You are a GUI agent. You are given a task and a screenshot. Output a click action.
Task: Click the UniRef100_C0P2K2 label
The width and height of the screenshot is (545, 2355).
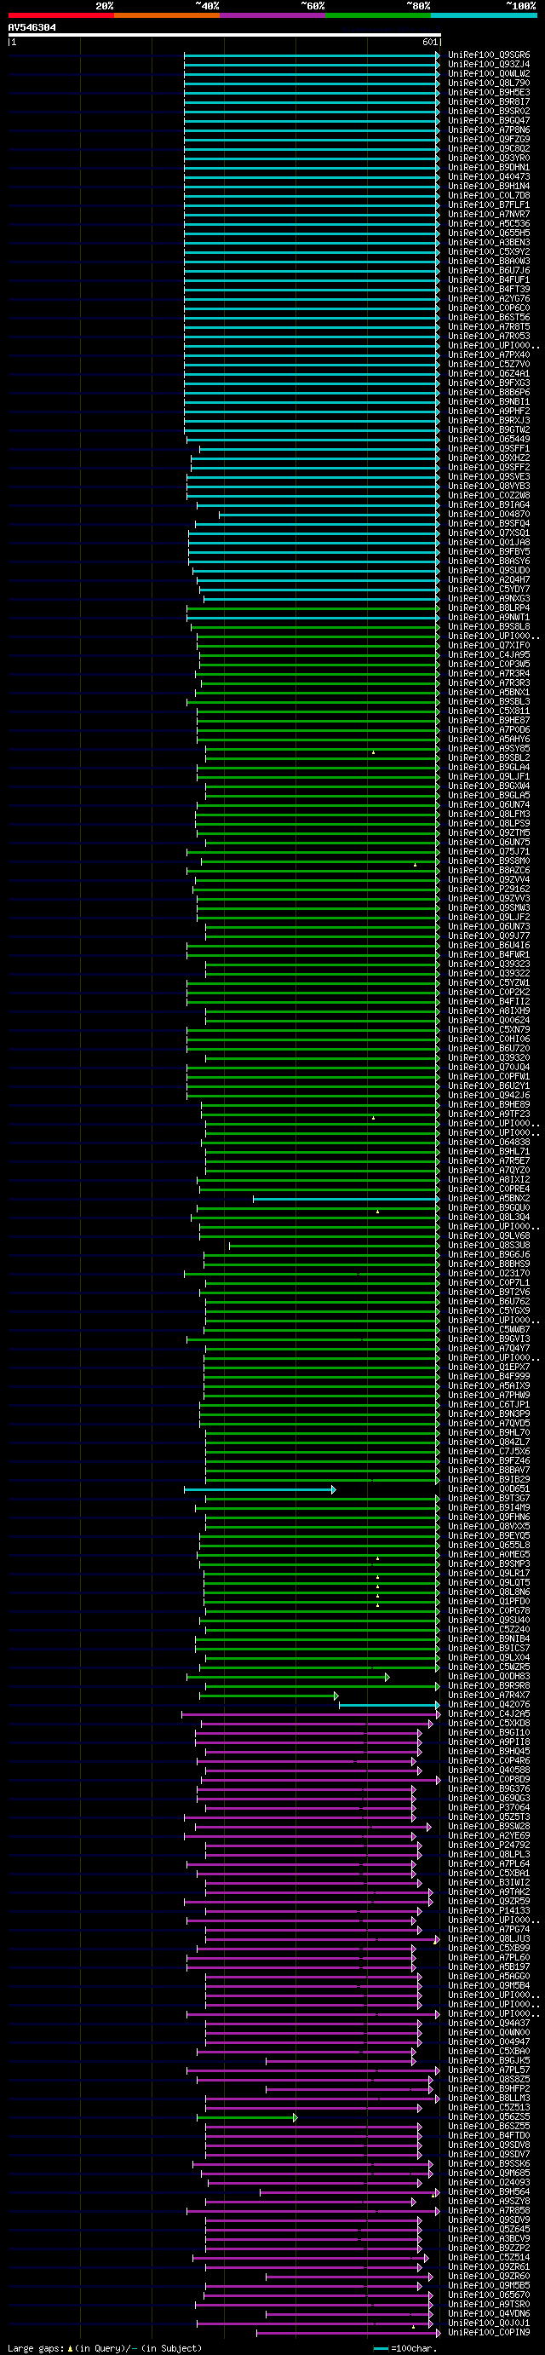[x=488, y=993]
